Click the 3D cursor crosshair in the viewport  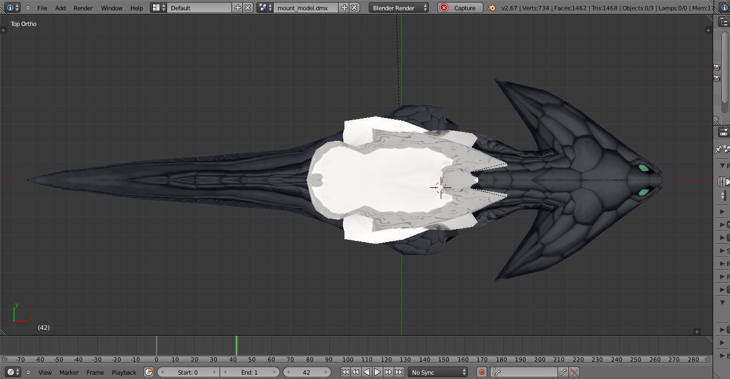point(441,187)
